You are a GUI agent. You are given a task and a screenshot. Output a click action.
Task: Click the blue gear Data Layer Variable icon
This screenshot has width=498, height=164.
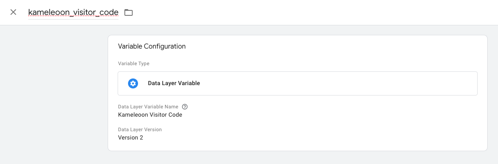point(133,83)
